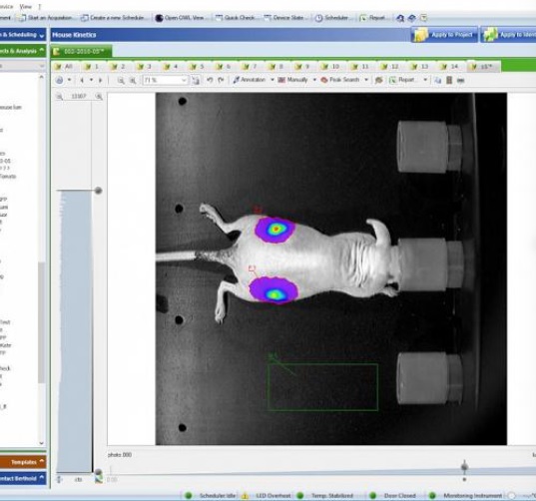Select the lower luminescence ROI on mouse
Screen dimensions: 536x501
(x=273, y=290)
